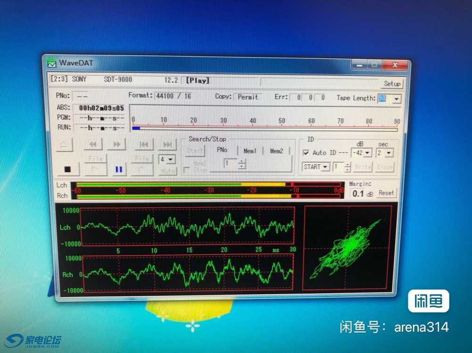Viewport: 472px width, 353px height.
Task: Decrease the ID number with down arrow
Action: tap(348, 169)
